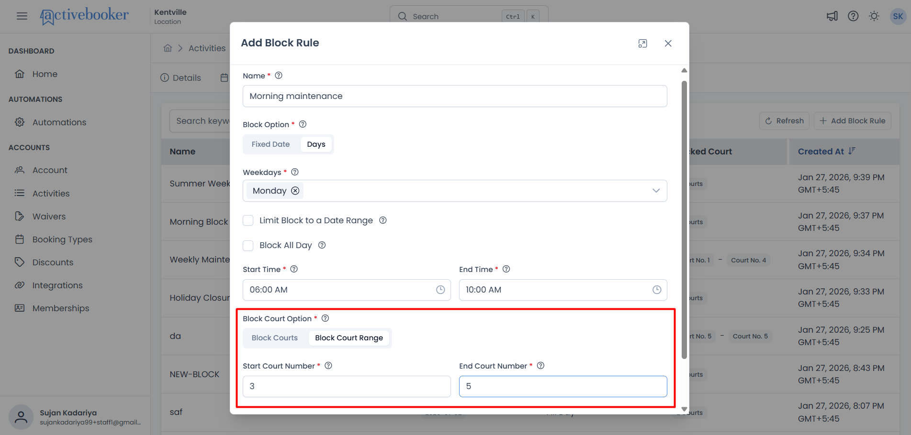Click the Refresh button
The image size is (911, 435).
click(x=784, y=121)
